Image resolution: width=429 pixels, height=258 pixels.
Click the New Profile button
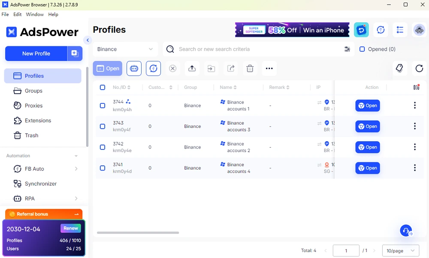point(36,53)
